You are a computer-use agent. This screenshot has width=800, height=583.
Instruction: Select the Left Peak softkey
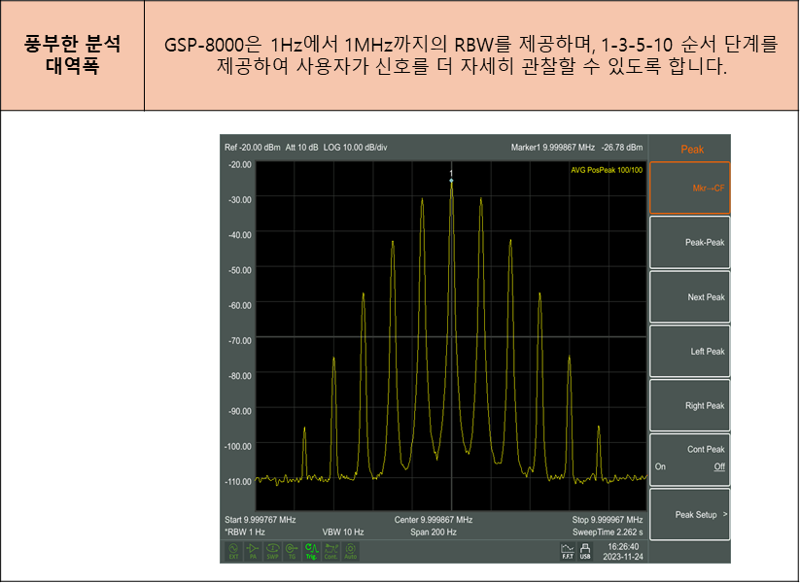click(x=690, y=352)
